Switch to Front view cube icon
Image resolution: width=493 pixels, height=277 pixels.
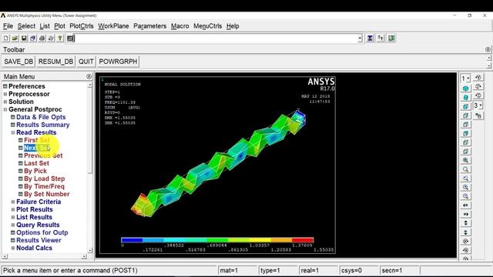click(465, 106)
